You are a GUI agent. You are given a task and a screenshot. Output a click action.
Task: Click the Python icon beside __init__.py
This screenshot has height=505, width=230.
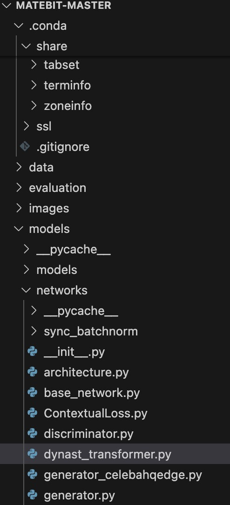pyautogui.click(x=33, y=352)
